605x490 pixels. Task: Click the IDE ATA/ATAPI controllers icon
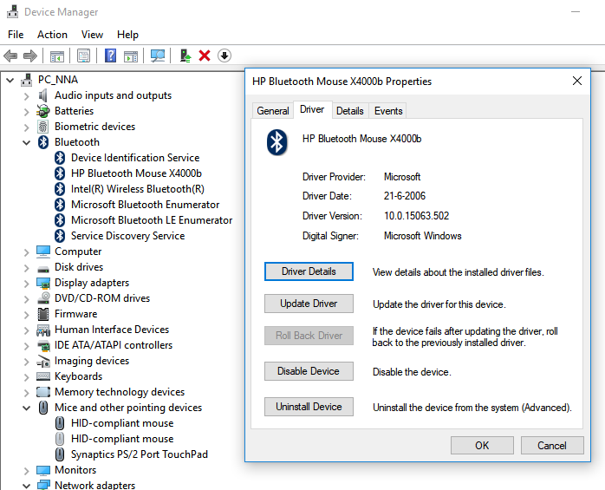click(x=43, y=345)
